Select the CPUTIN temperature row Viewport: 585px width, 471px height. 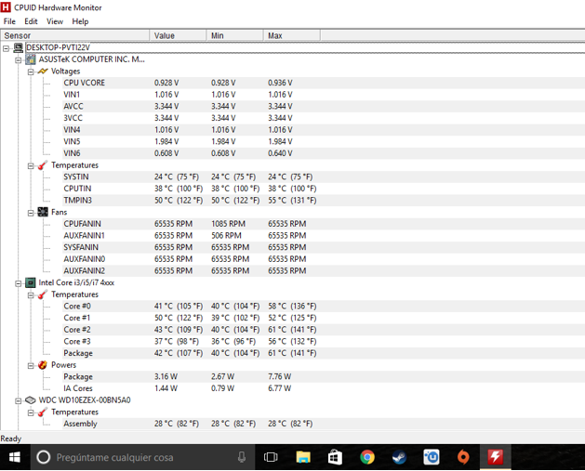point(324,189)
